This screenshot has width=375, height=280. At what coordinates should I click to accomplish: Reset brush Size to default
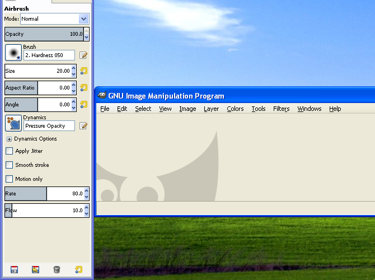[83, 71]
